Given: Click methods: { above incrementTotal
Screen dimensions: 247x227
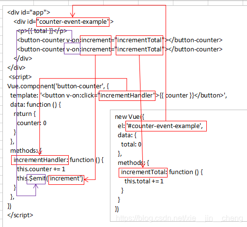Looking at the screenshot, I should pyautogui.click(x=133, y=163).
